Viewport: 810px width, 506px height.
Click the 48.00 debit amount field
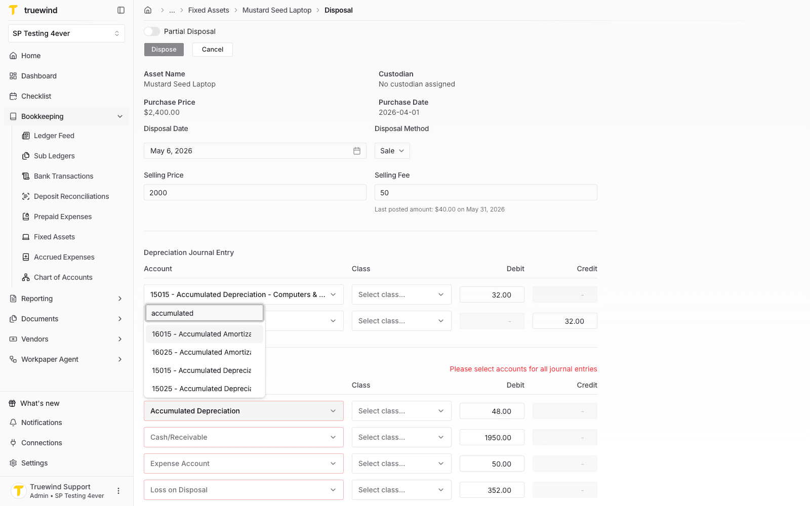coord(492,411)
